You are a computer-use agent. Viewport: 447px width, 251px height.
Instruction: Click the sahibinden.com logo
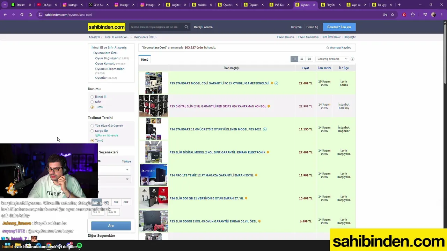tap(107, 27)
